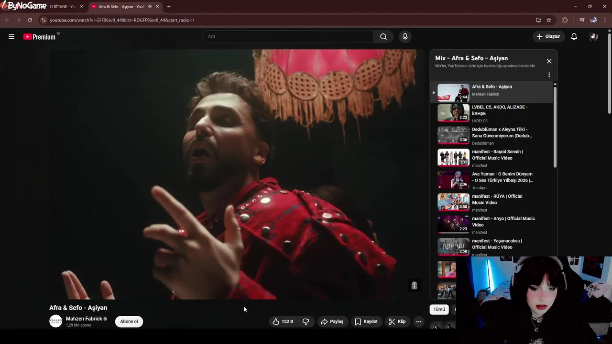Click the 1,29 Mn abone subscriber count
612x344 pixels.
pyautogui.click(x=78, y=325)
